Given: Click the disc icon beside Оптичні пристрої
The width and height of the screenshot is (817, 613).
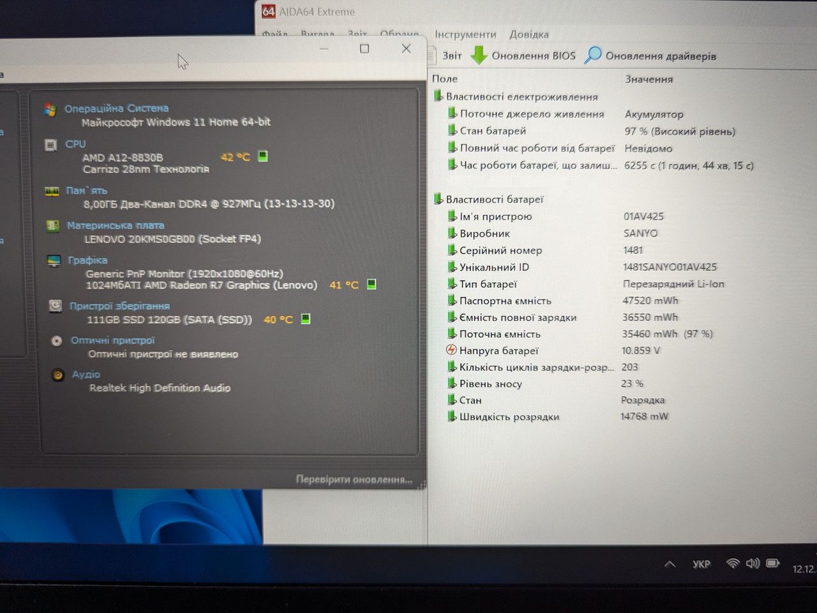Looking at the screenshot, I should pyautogui.click(x=57, y=341).
